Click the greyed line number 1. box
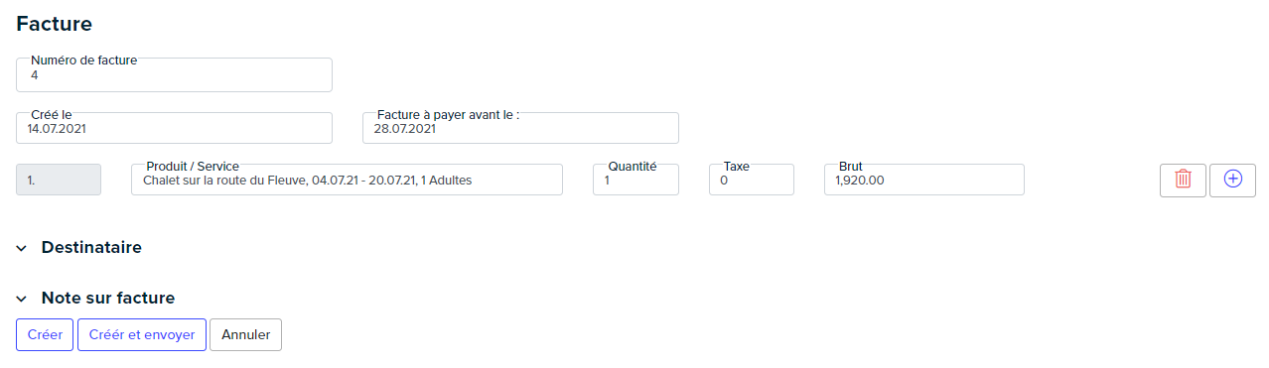Viewport: 1269px width, 368px height. 59,180
